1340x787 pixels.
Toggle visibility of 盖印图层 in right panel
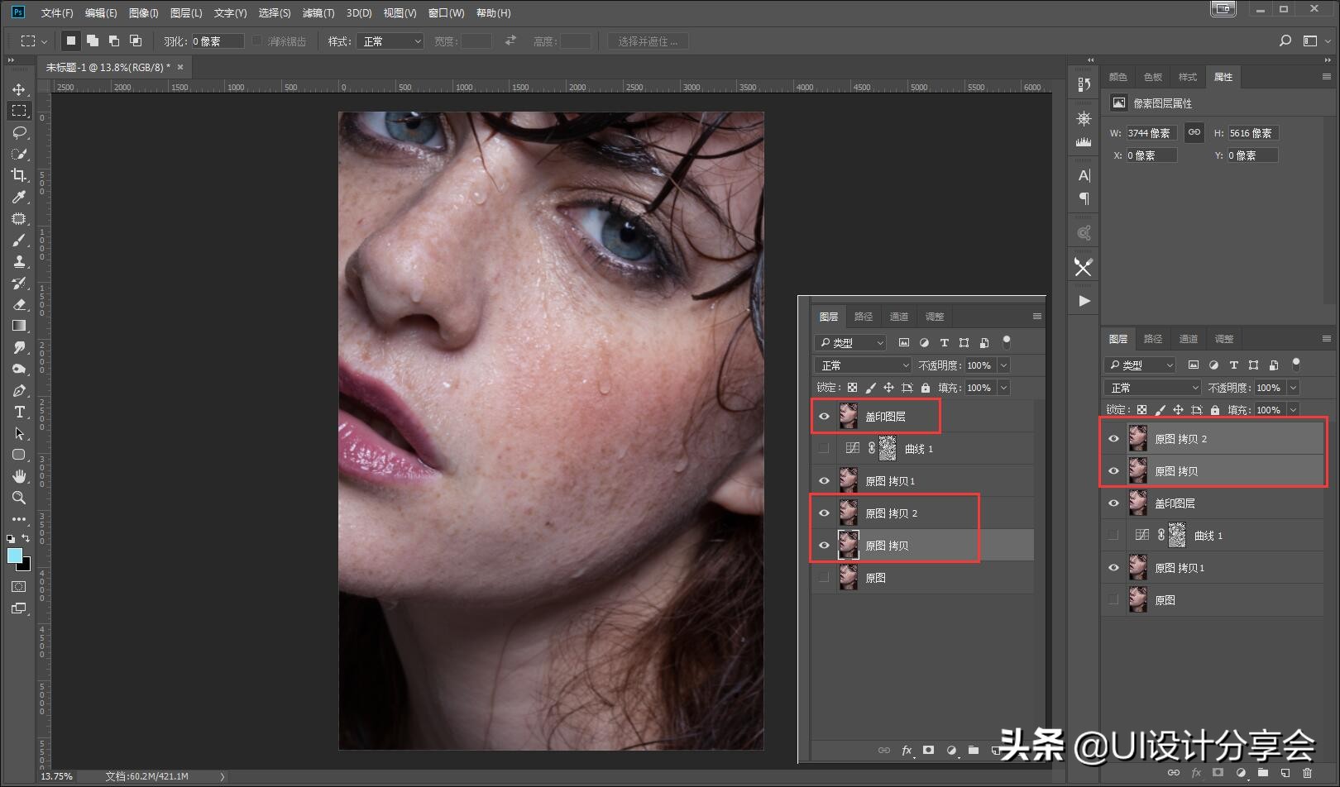(1113, 503)
